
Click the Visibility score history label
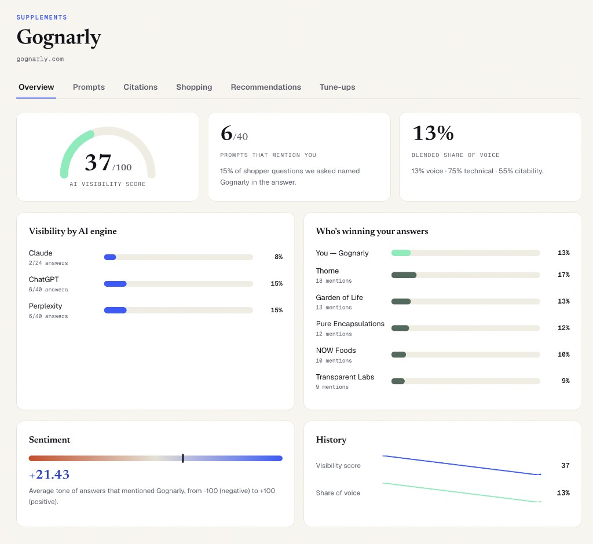(338, 466)
